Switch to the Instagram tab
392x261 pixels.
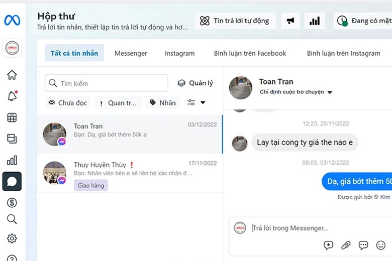click(179, 53)
